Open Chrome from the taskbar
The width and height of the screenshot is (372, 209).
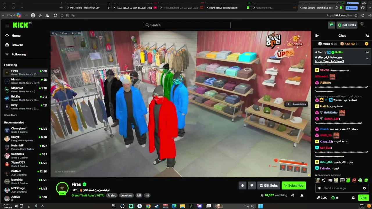[x=148, y=206]
